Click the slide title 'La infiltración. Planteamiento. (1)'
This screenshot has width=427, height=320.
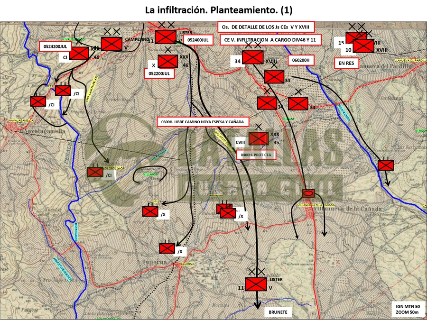[219, 10]
